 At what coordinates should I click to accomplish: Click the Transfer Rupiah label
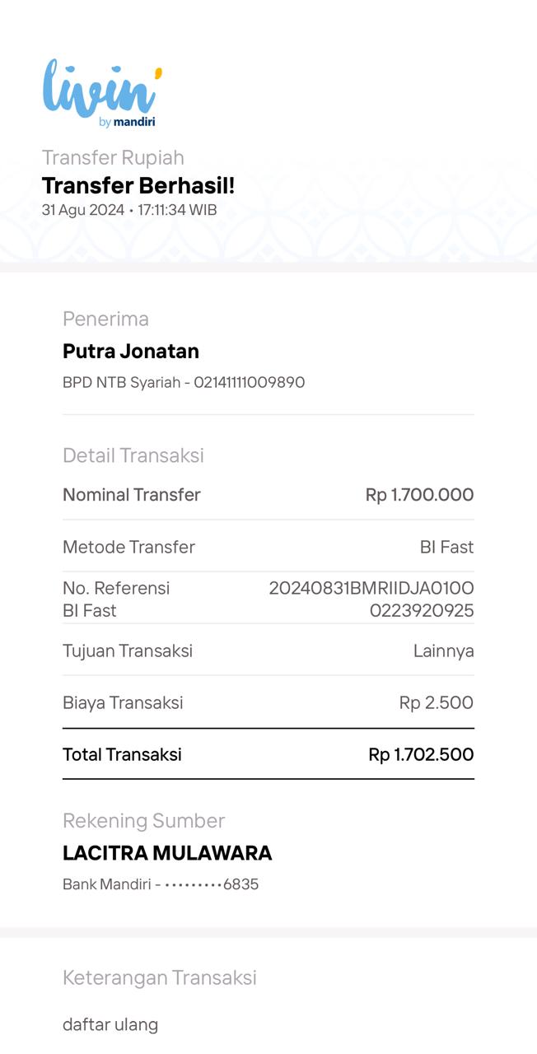coord(113,157)
